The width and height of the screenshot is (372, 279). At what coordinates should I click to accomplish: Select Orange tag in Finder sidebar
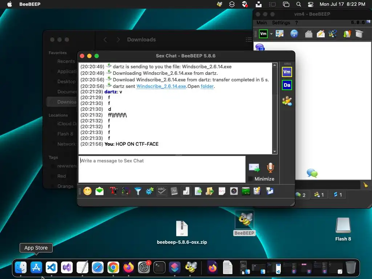[65, 186]
